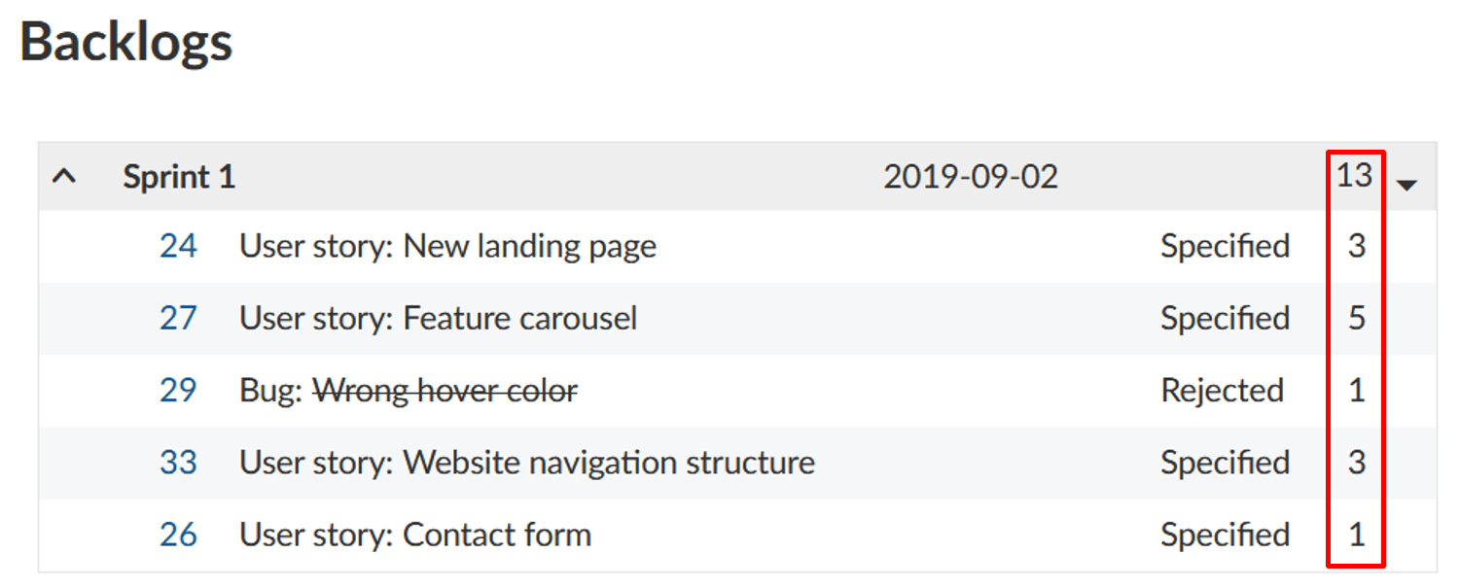Select the New landing page user story

(x=447, y=246)
